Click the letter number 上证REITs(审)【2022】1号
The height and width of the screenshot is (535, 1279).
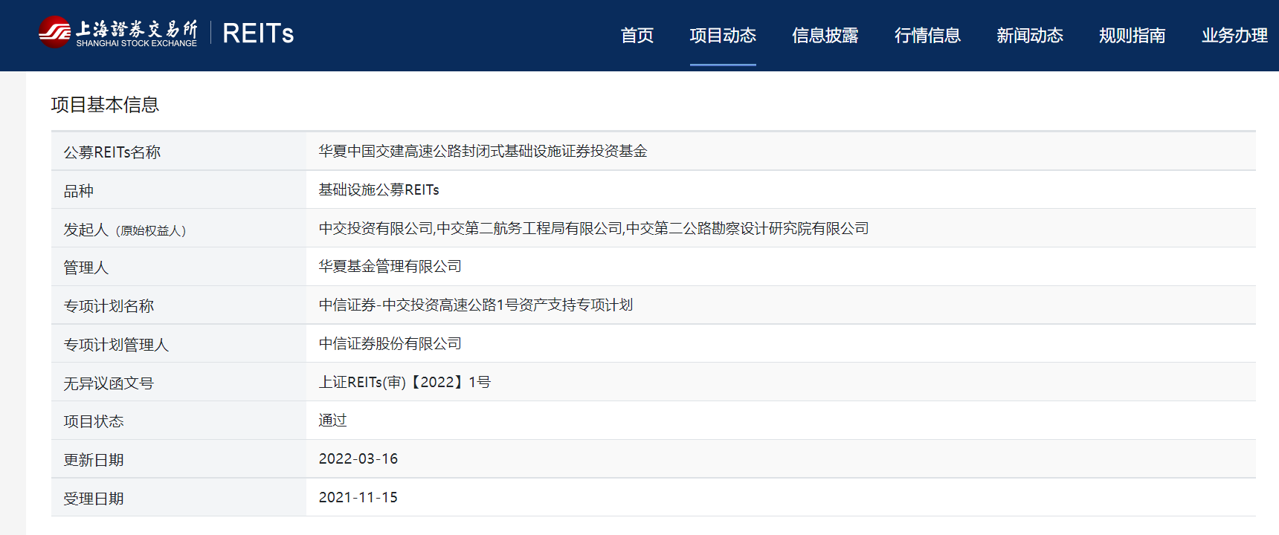tap(405, 383)
